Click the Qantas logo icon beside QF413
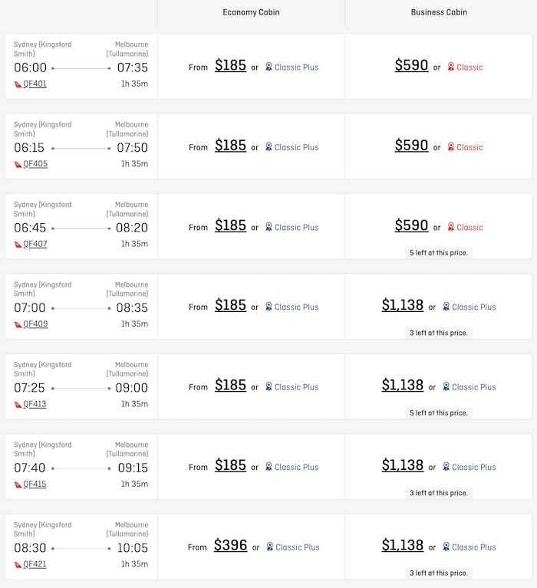Viewport: 537px width, 588px height. coord(18,405)
